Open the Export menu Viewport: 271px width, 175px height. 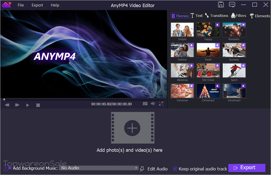click(37, 5)
